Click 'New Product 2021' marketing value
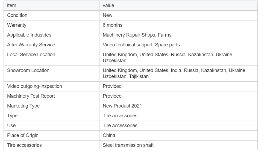This screenshot has height=155, width=270. click(x=122, y=106)
